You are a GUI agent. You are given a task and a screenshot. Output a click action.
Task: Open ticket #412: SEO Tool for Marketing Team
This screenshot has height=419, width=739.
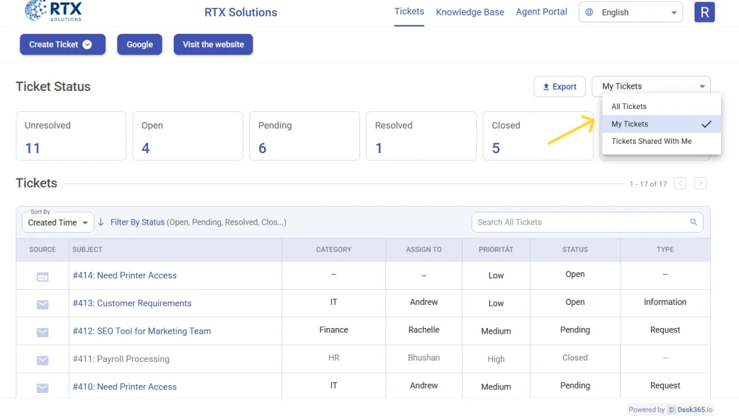141,331
